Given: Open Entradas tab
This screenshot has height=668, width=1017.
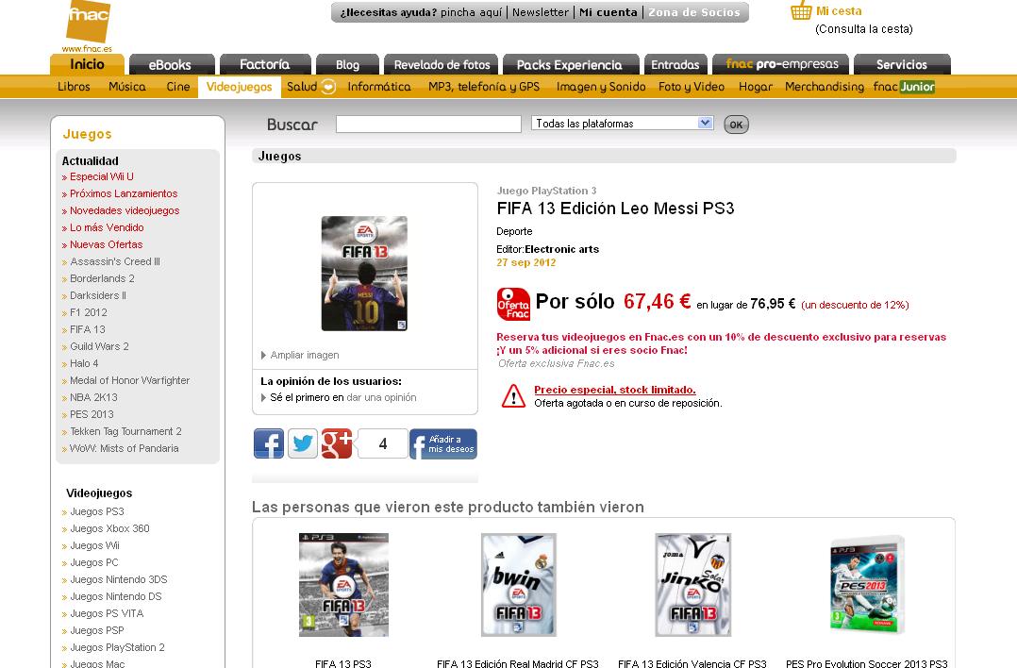Looking at the screenshot, I should (x=675, y=65).
